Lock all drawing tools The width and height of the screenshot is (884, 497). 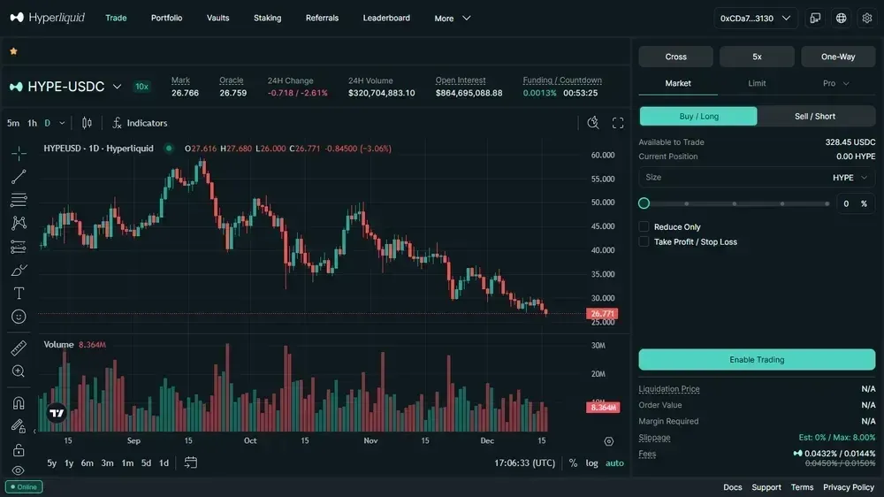pyautogui.click(x=19, y=449)
